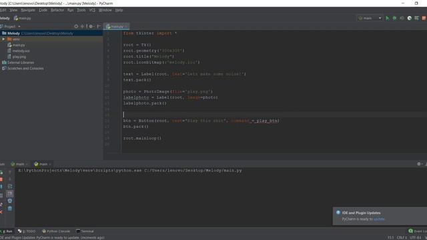Open the Help menu
Image resolution: width=427 pixels, height=240 pixels.
[119, 10]
